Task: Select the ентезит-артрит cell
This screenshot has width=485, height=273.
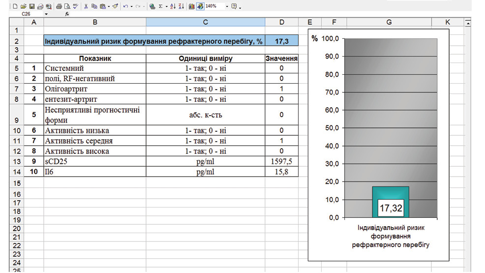Action: [95, 99]
